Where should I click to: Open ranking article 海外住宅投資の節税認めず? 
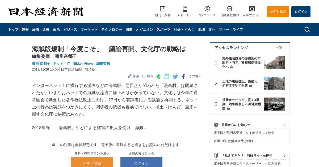241,63
